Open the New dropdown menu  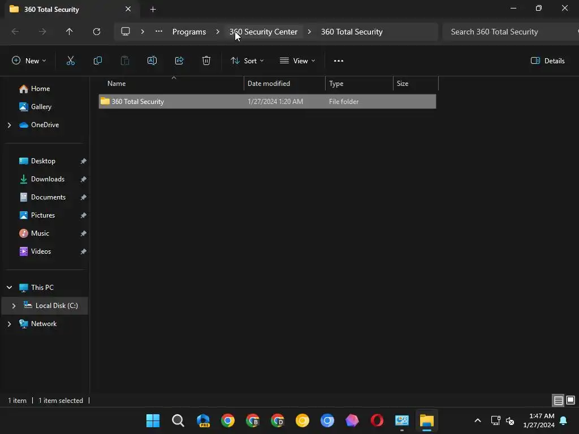click(x=29, y=61)
